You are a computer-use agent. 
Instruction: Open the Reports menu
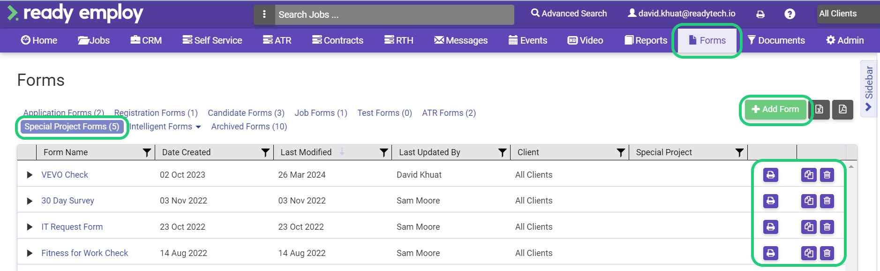[x=646, y=40]
